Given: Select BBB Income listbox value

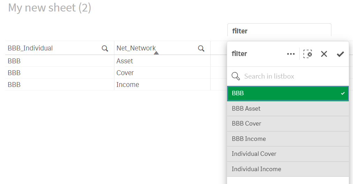Looking at the screenshot, I should [x=288, y=139].
